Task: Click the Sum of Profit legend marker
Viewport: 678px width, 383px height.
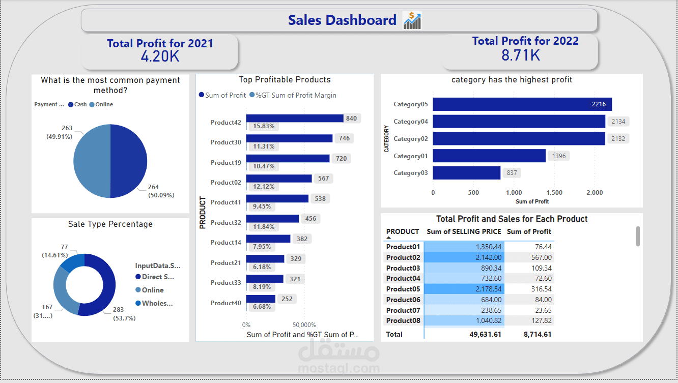Action: point(202,95)
